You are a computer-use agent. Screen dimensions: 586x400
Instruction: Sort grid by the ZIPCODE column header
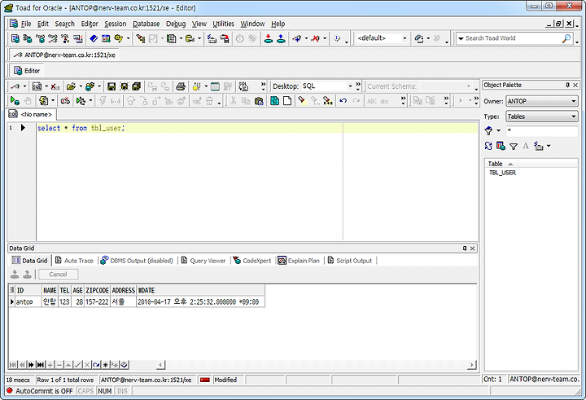pos(97,290)
